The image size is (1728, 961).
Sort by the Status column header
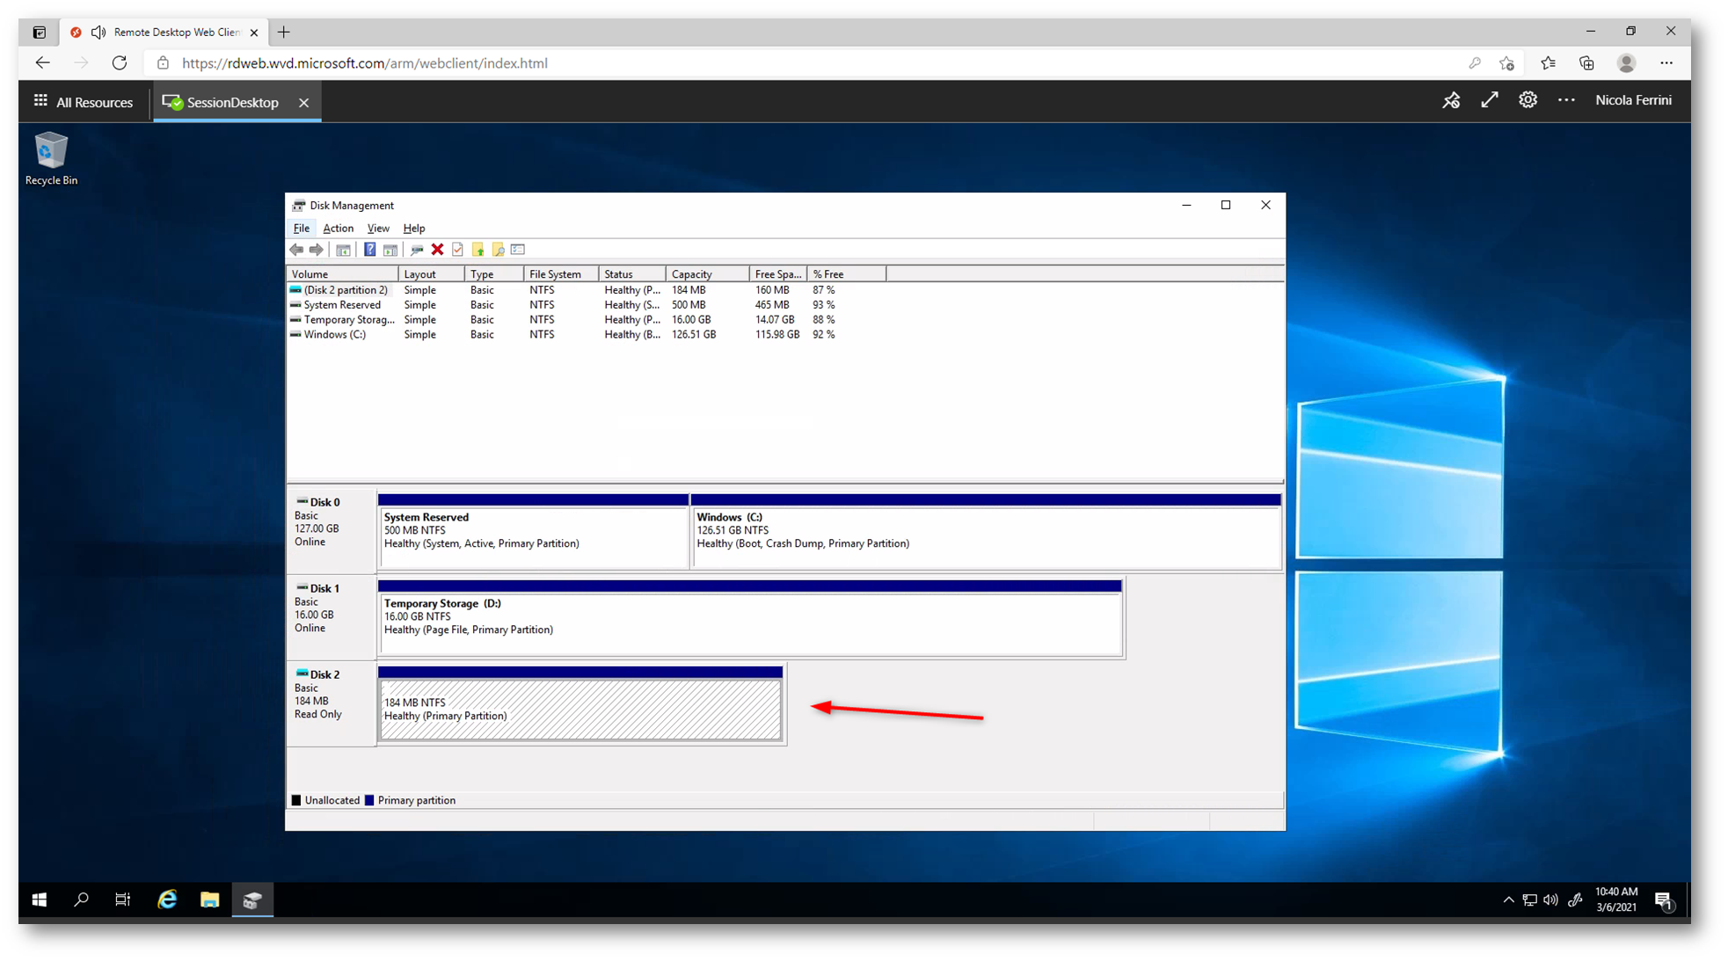point(632,274)
